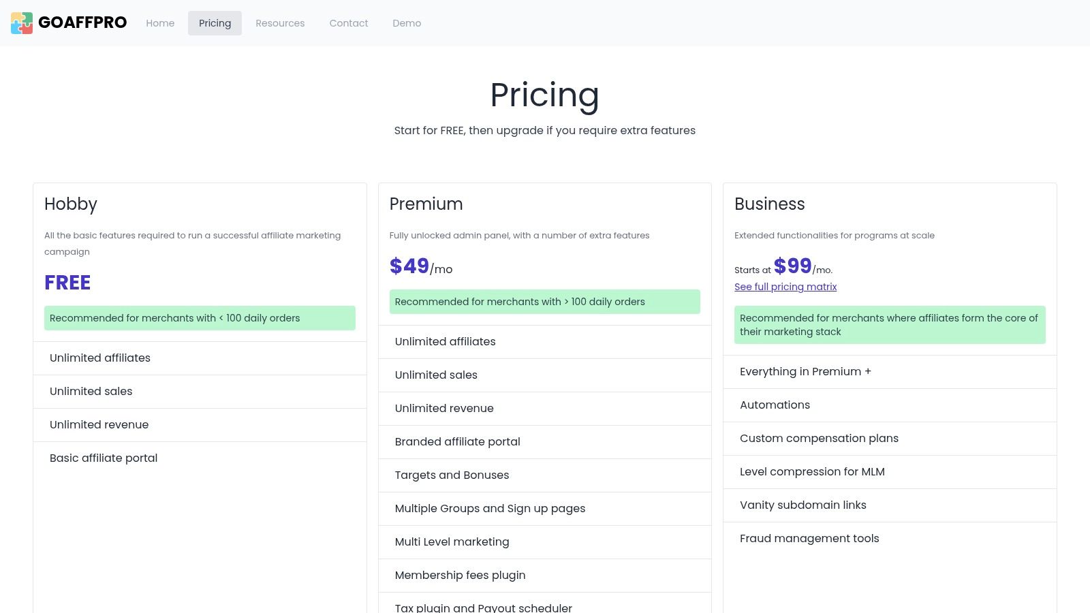Image resolution: width=1090 pixels, height=613 pixels.
Task: Click the Hobby FREE price label
Action: click(x=67, y=283)
